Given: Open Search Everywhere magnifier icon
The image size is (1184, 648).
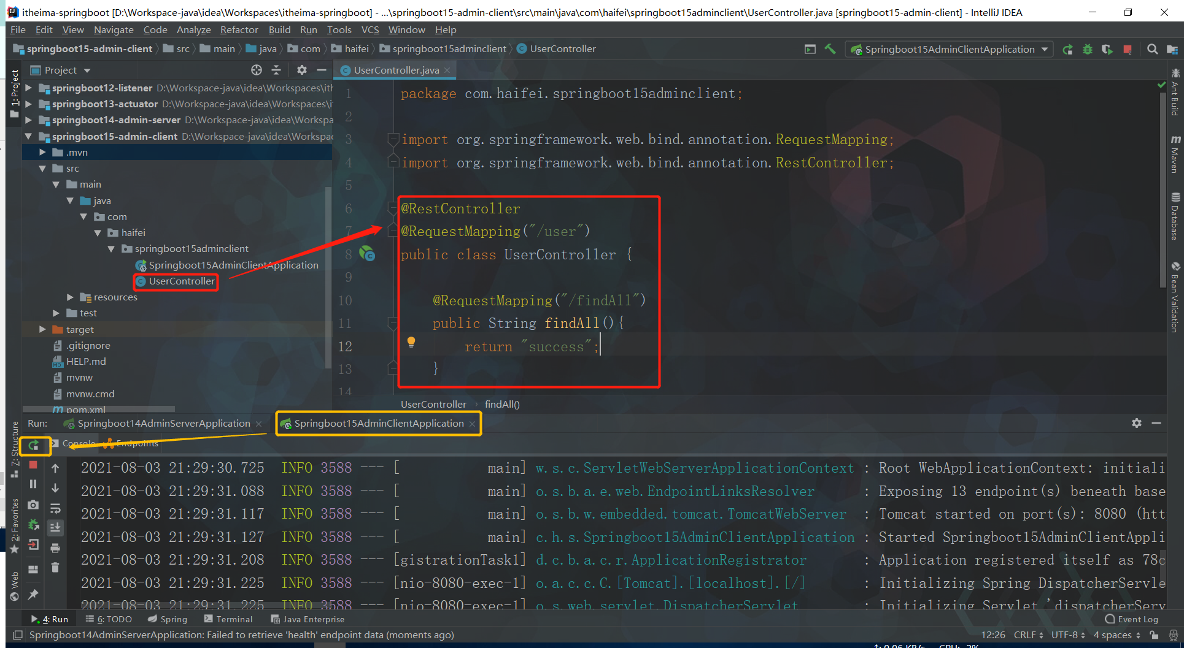Looking at the screenshot, I should (1153, 50).
